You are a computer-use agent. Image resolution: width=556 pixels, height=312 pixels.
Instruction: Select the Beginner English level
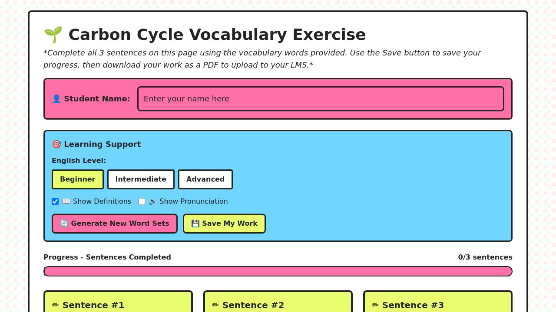pos(78,179)
